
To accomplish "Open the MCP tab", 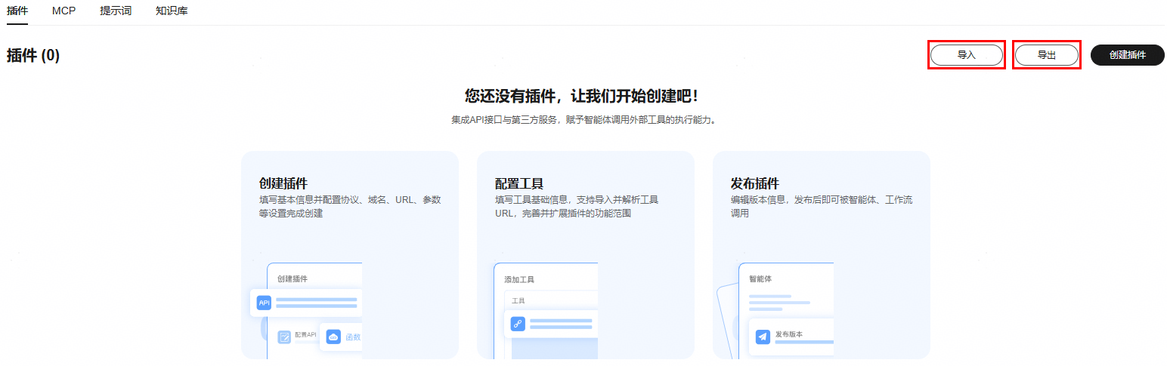I will coord(64,11).
